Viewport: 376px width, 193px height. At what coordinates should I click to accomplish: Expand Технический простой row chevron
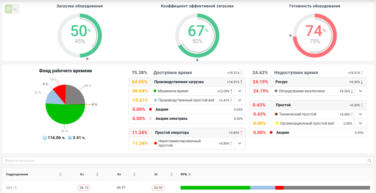pos(360,114)
